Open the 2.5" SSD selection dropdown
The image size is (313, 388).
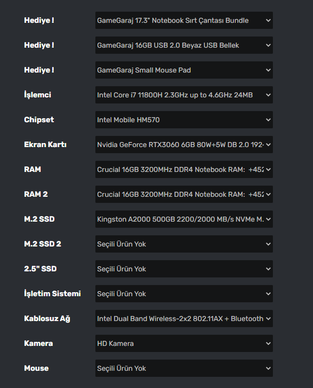pyautogui.click(x=184, y=269)
